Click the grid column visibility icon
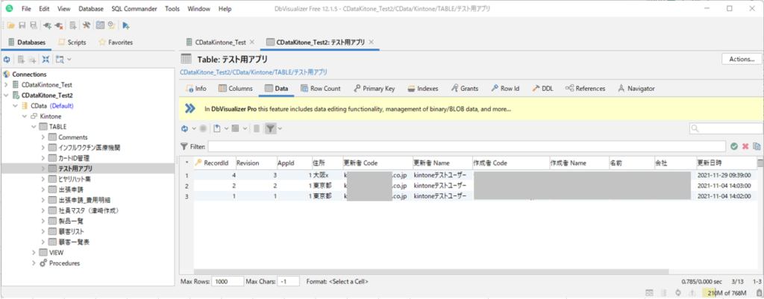This screenshot has width=764, height=299. [235, 128]
